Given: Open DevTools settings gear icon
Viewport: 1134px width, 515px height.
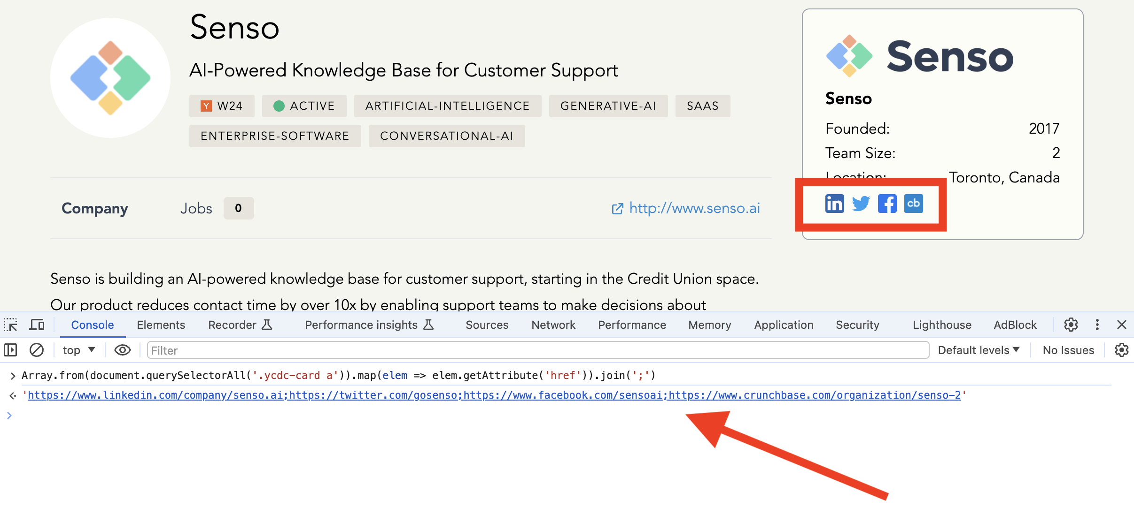Looking at the screenshot, I should coord(1071,325).
